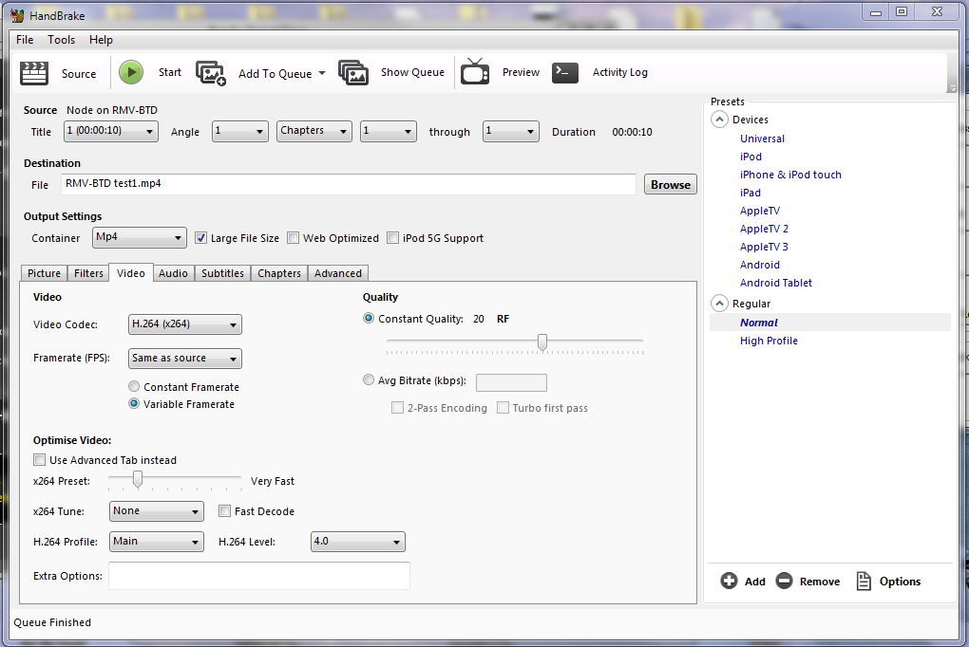Collapse the Devices preset group

click(719, 120)
